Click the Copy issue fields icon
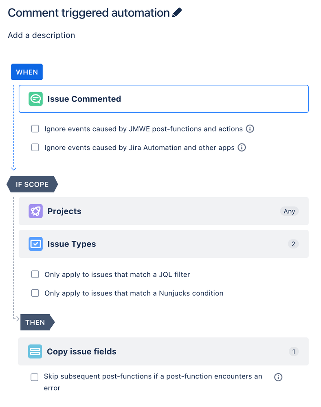This screenshot has height=407, width=321. 35,352
